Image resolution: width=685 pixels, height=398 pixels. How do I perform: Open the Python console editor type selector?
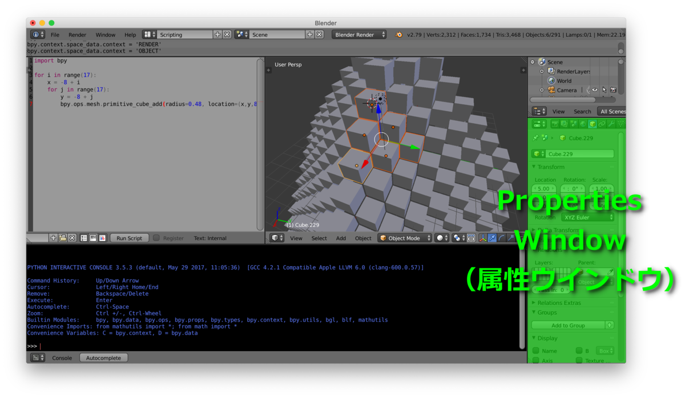pyautogui.click(x=38, y=358)
